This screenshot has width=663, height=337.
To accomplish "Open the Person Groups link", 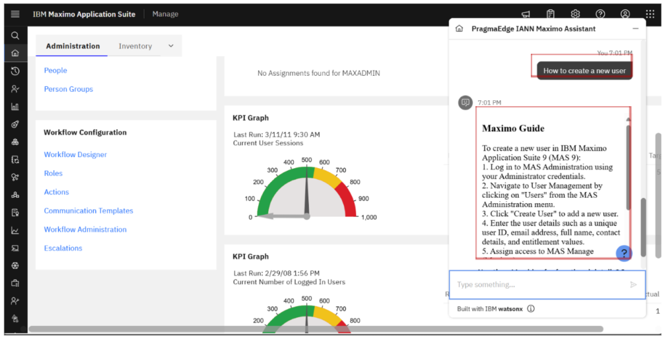I will 69,89.
